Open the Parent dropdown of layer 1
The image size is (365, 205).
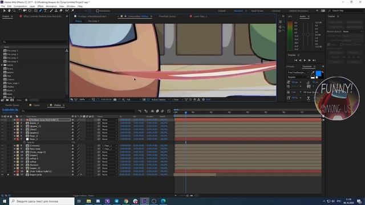click(x=109, y=120)
